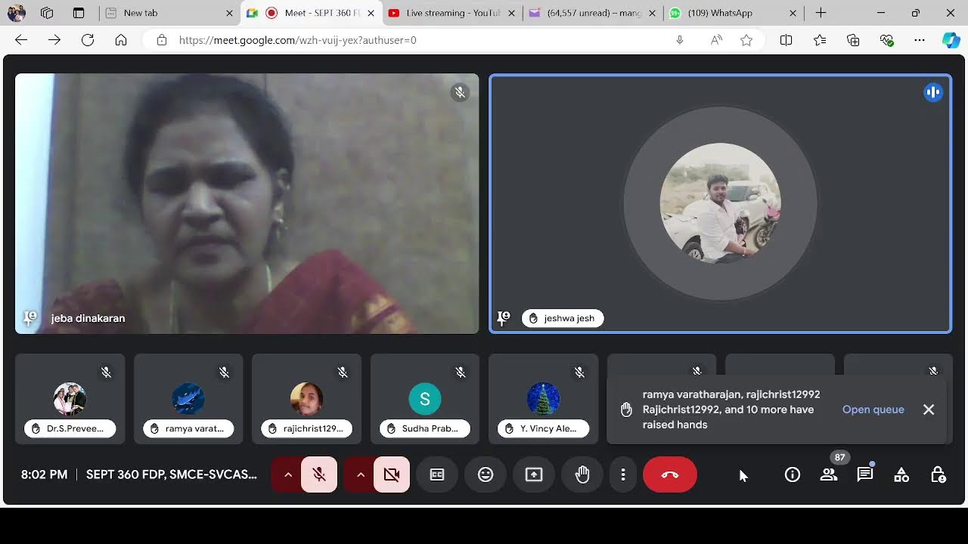Open the Activities shapes icon
Viewport: 968px width, 544px height.
[901, 474]
